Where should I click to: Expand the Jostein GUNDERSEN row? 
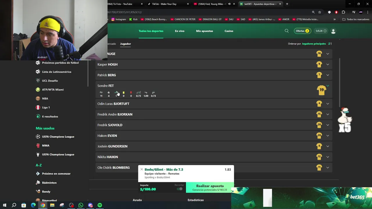328,146
